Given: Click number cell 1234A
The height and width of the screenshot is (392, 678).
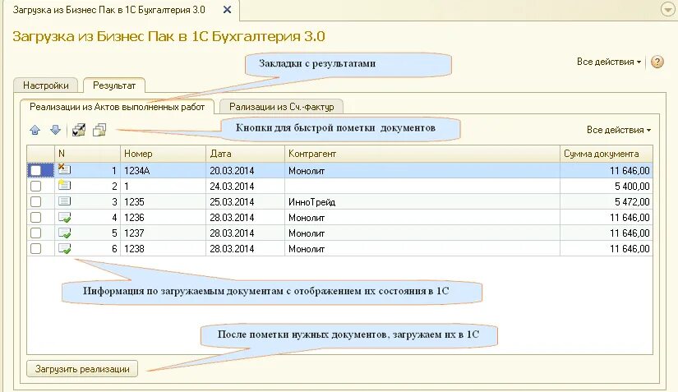Looking at the screenshot, I should 163,170.
